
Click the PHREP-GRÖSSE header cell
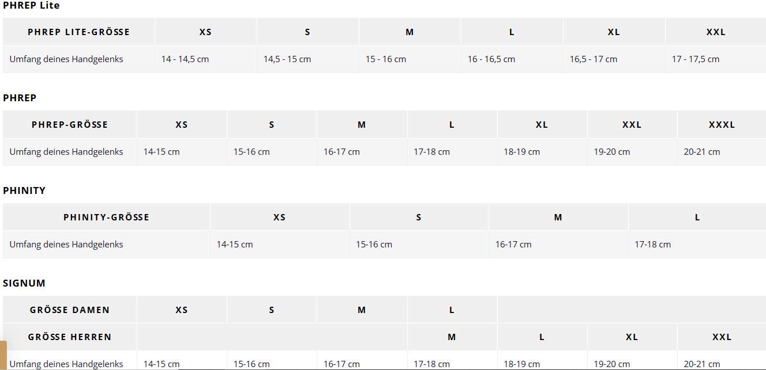coord(70,125)
